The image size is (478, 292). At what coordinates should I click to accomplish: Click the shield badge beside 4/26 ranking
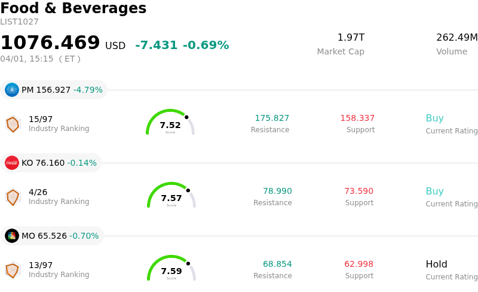pyautogui.click(x=13, y=197)
